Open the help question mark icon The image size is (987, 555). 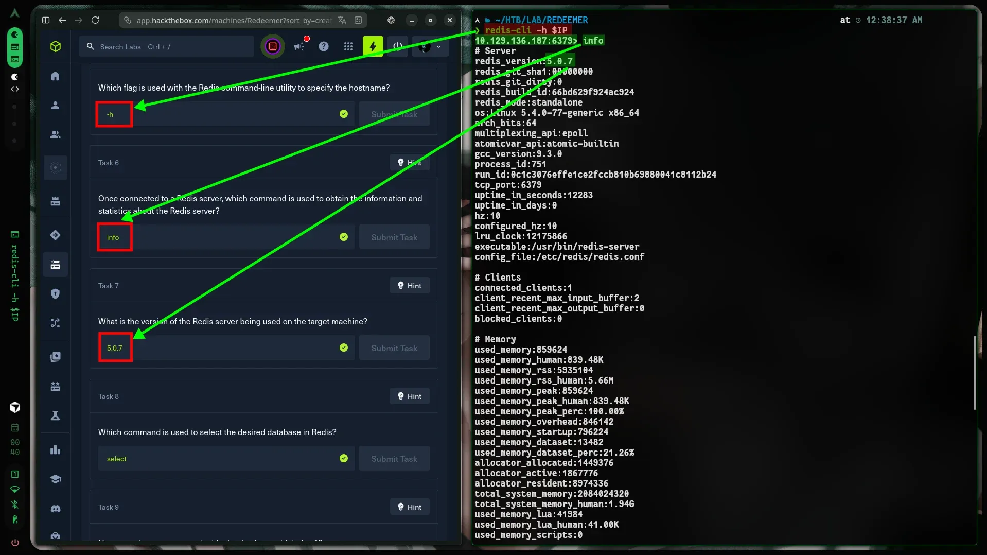(324, 46)
